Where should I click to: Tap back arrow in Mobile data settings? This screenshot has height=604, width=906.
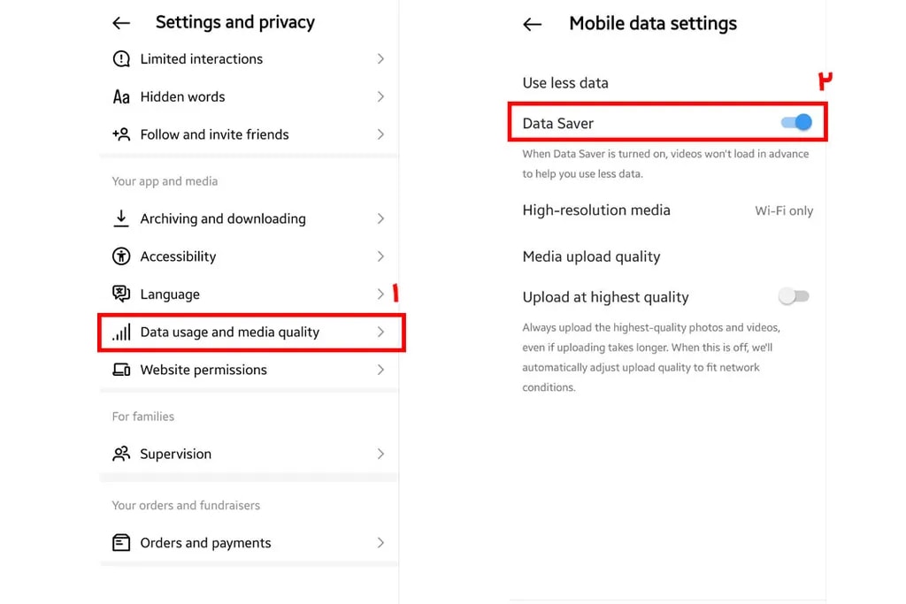(x=532, y=25)
